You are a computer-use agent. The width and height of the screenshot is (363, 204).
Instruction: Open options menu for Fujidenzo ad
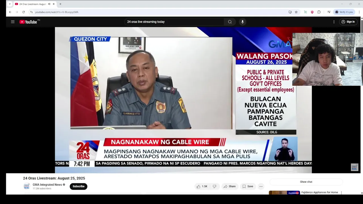(x=341, y=193)
